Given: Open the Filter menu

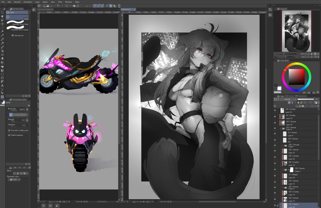Looking at the screenshot, I should click(60, 2).
